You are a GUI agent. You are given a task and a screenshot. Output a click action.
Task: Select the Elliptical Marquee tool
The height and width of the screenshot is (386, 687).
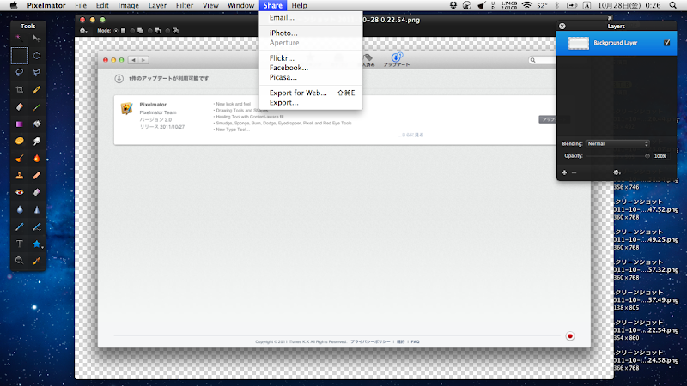coord(37,56)
